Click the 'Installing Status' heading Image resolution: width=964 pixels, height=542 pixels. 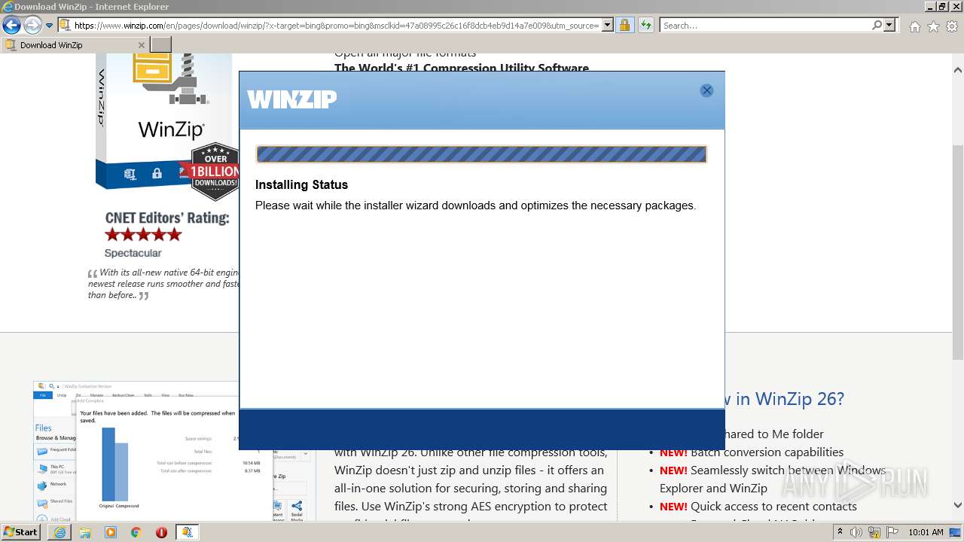tap(301, 184)
